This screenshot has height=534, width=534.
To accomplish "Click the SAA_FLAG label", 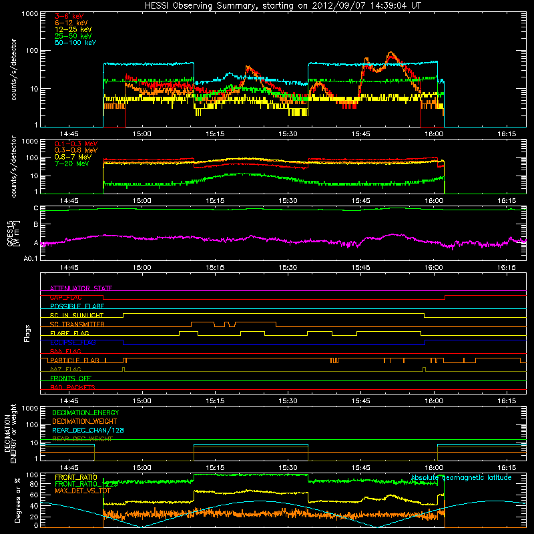I will pos(65,351).
